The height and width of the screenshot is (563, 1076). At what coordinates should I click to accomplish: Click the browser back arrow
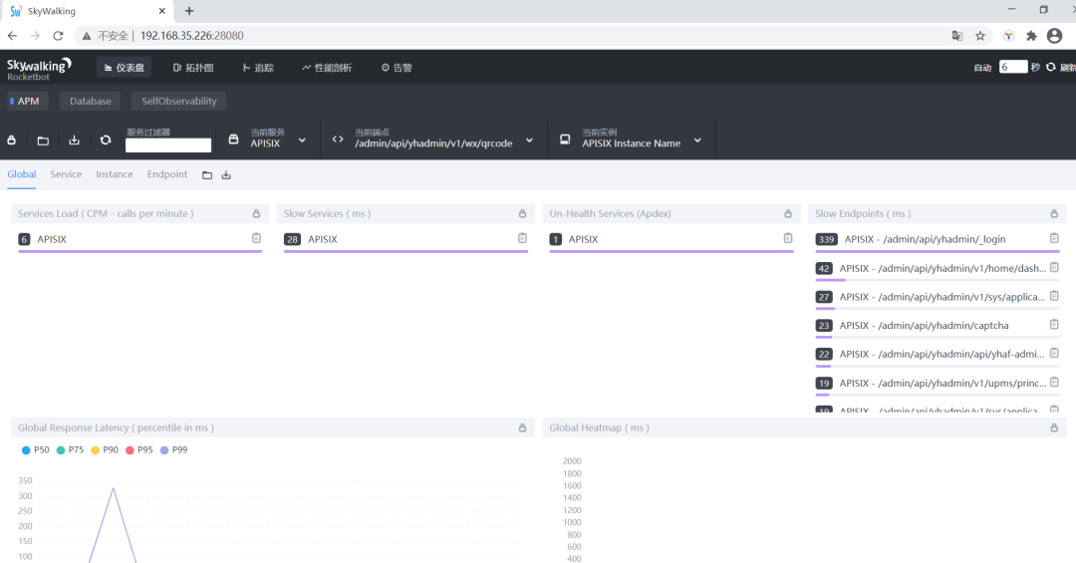[12, 36]
